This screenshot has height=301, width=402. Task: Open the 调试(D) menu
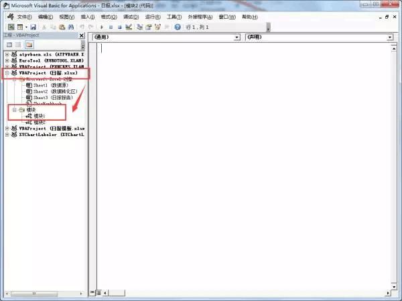(131, 17)
